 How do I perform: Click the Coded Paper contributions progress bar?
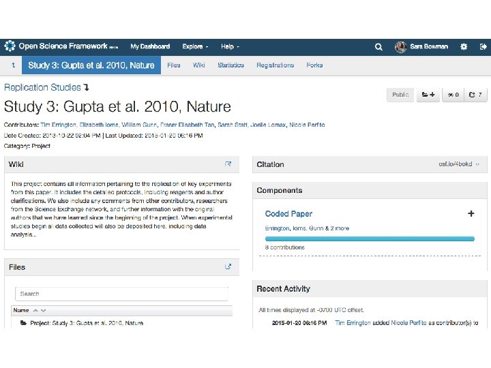[x=369, y=239]
